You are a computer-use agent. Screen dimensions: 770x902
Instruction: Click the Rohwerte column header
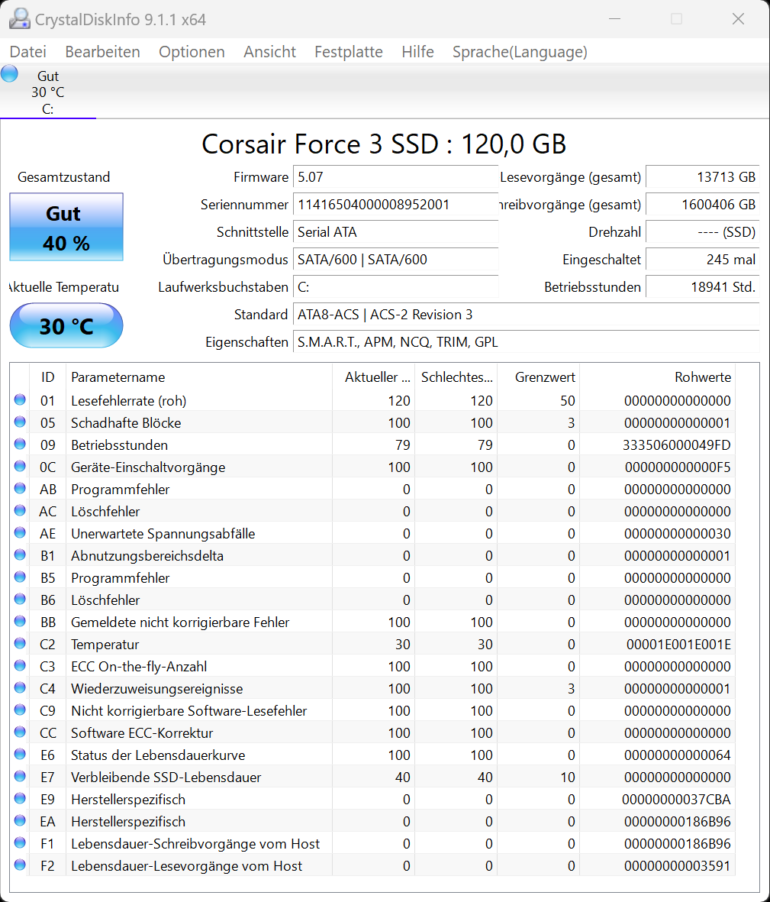pyautogui.click(x=657, y=377)
